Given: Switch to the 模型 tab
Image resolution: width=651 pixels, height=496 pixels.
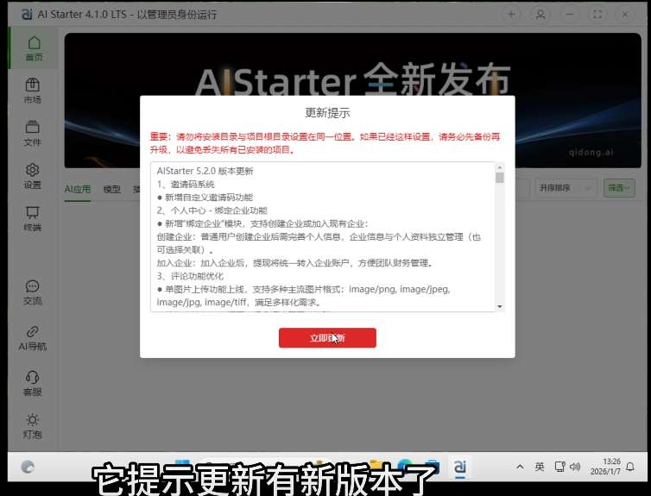Looking at the screenshot, I should coord(111,189).
